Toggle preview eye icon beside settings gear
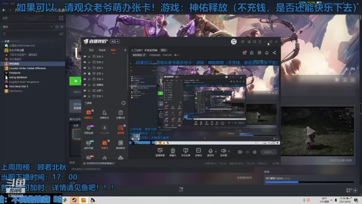The height and width of the screenshot is (204, 362). [x=248, y=152]
